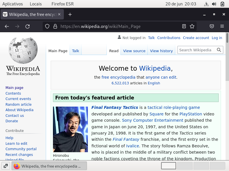
Task: Click the Wikipedia favicon on the tab
Action: pos(5,15)
